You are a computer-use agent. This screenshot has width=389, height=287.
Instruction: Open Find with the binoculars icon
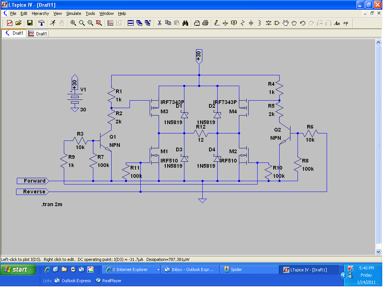point(185,23)
